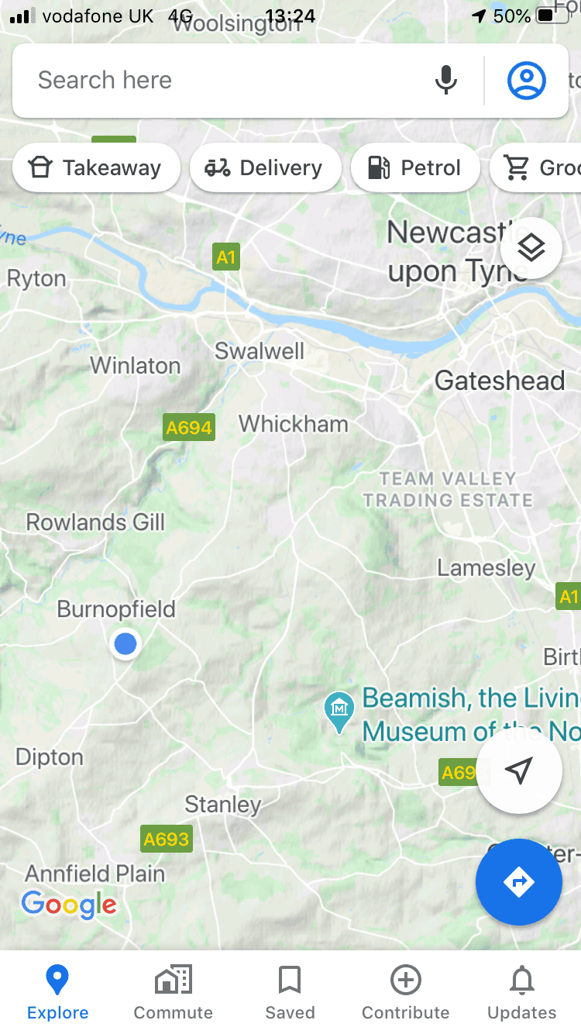Screen dimensions: 581x1034
Task: Tap the Beamish museum pin marker
Action: (x=339, y=712)
